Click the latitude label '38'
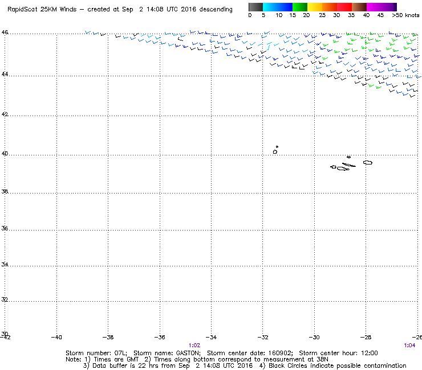 [x=5, y=192]
